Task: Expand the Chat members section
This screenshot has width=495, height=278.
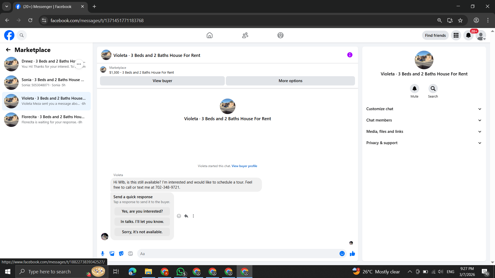Action: tap(424, 120)
